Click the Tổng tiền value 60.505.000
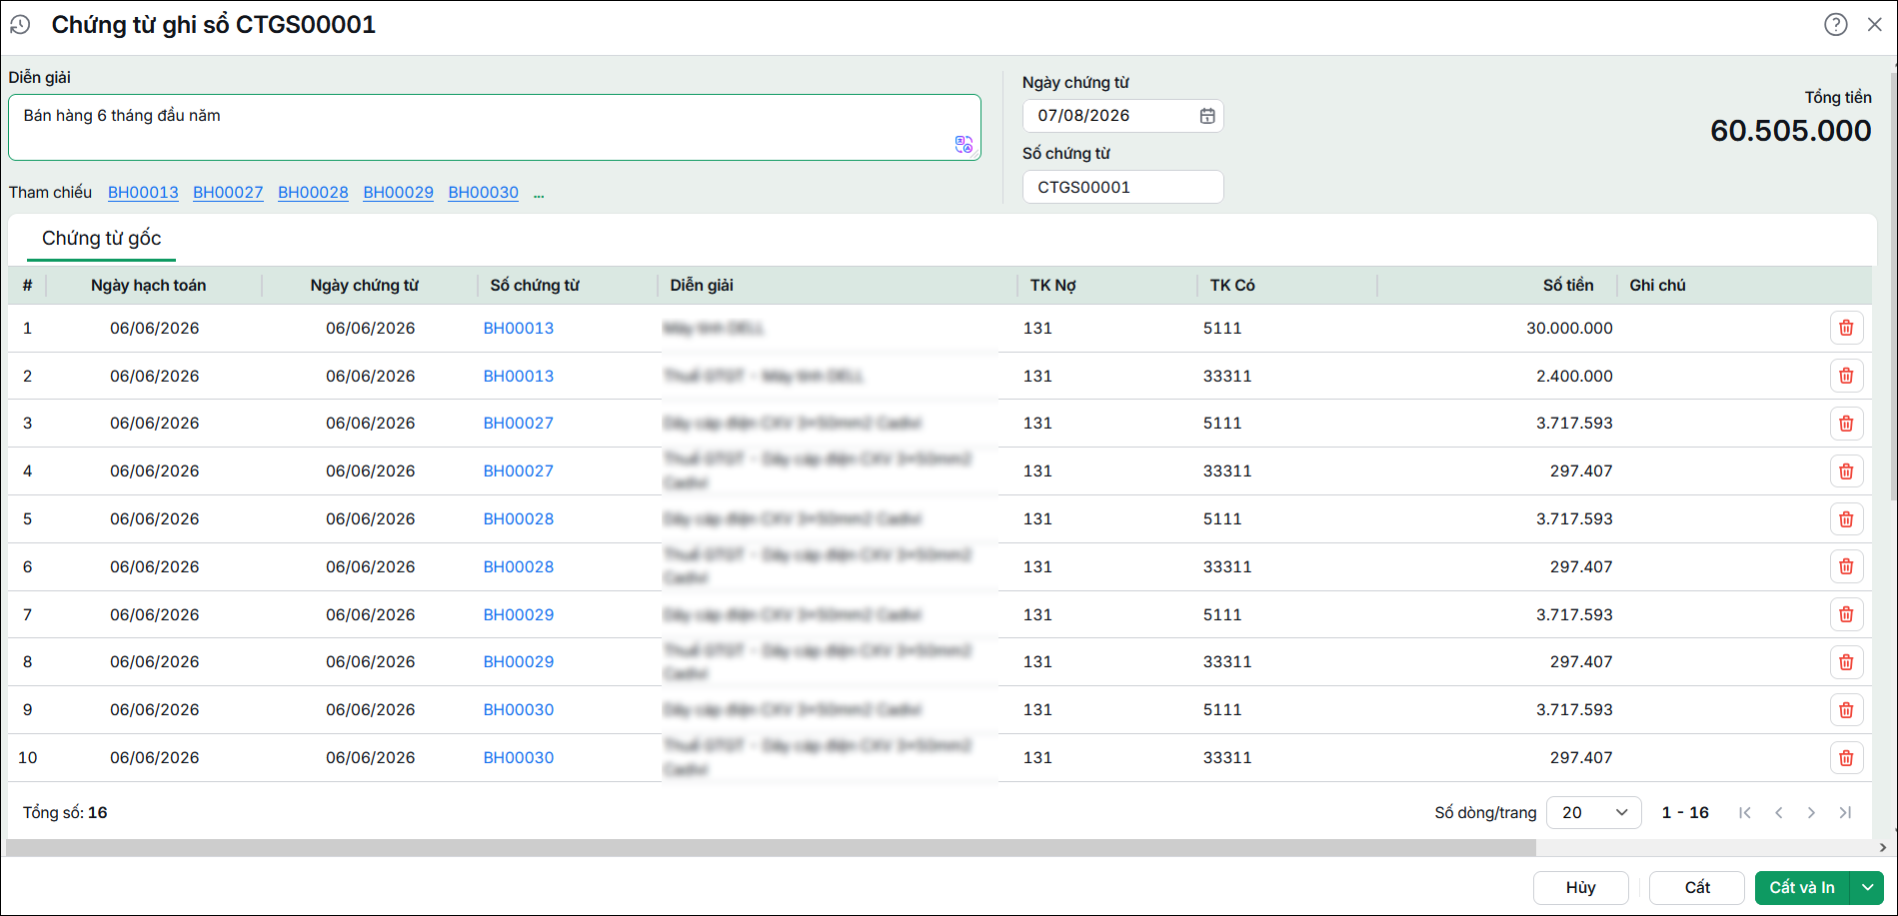The width and height of the screenshot is (1898, 916). coord(1791,131)
